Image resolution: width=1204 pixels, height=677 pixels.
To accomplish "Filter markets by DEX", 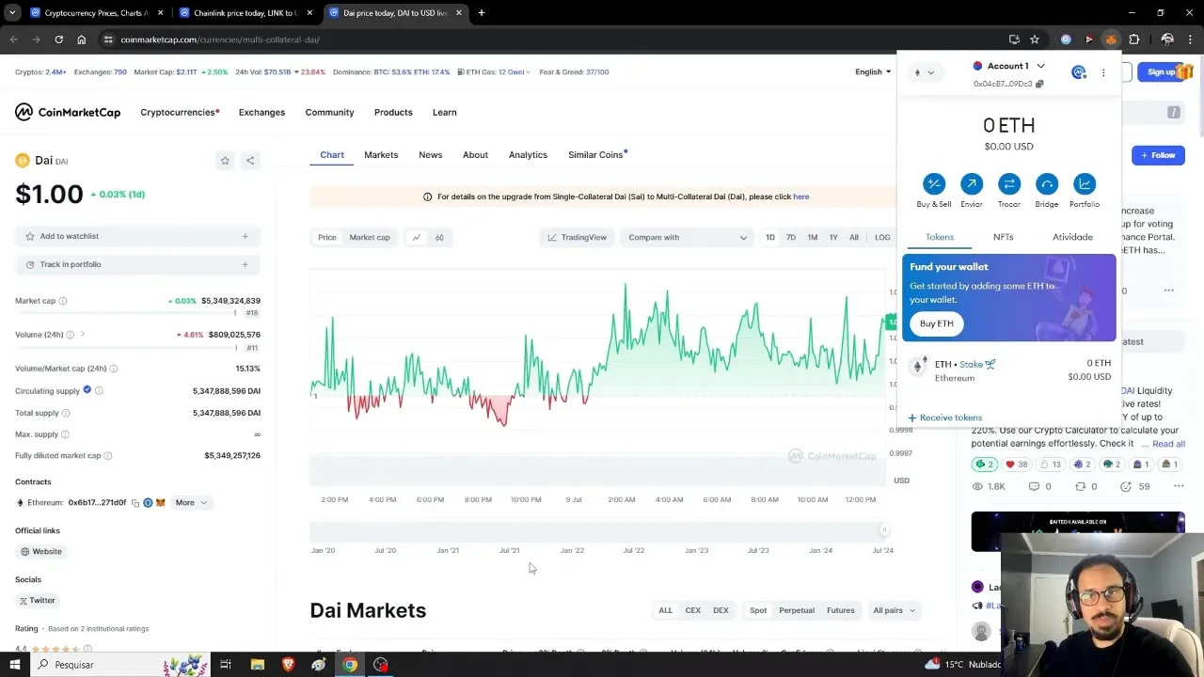I will (x=721, y=610).
